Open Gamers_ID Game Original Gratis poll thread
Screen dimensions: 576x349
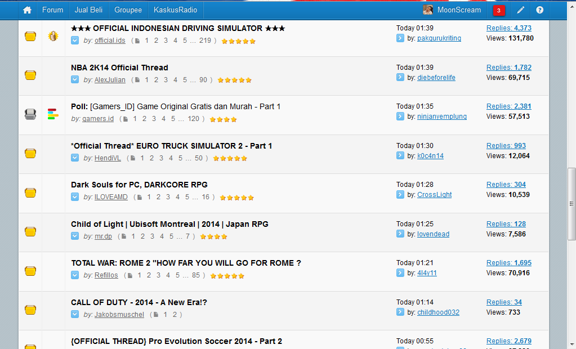click(x=176, y=106)
